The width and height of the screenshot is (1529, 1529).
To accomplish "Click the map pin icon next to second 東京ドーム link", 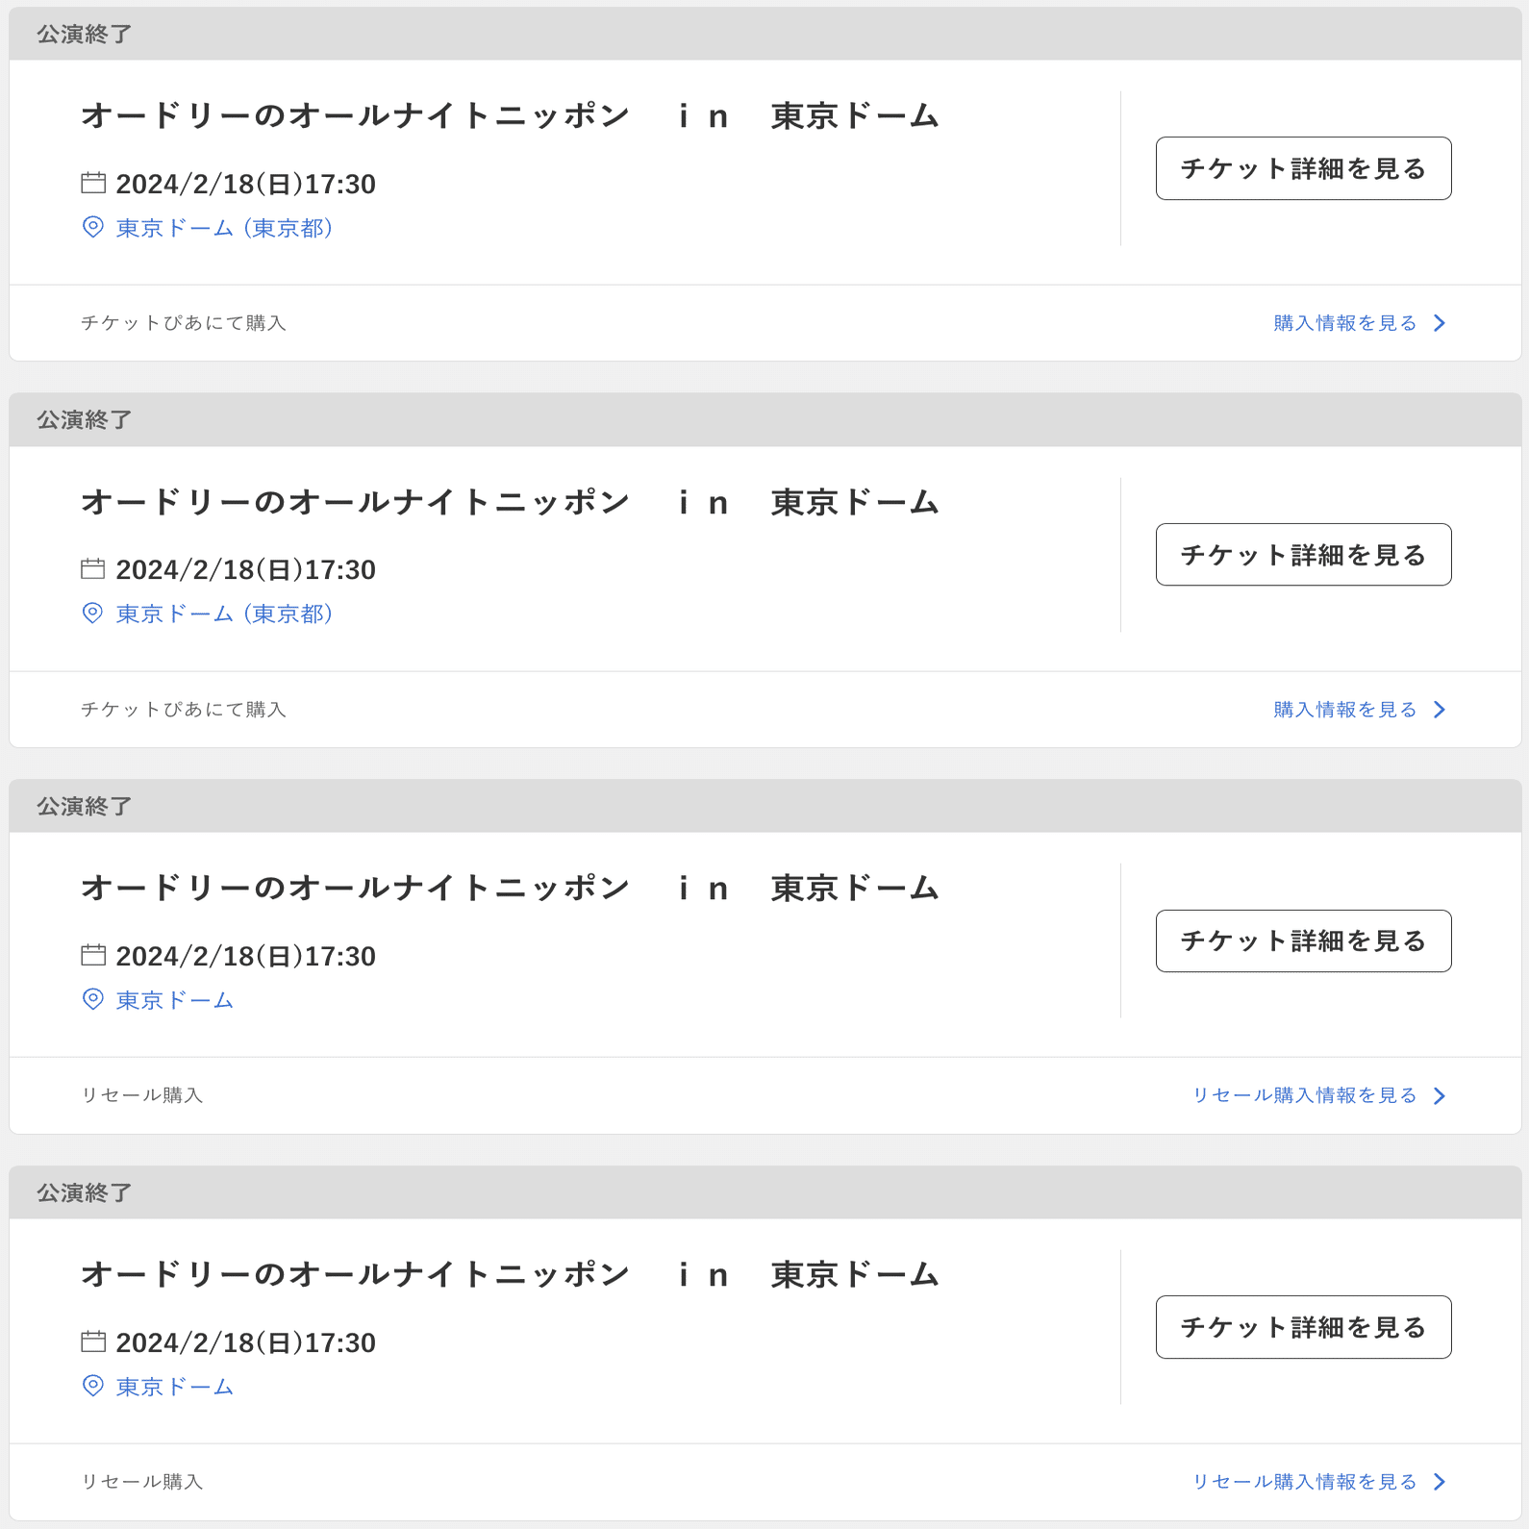I will point(92,614).
